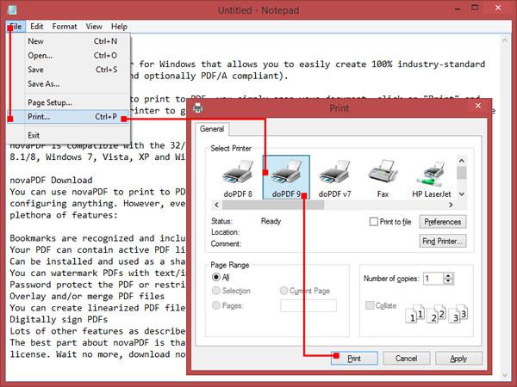The height and width of the screenshot is (387, 517).
Task: Select the doPDF 8 printer icon
Action: point(238,171)
